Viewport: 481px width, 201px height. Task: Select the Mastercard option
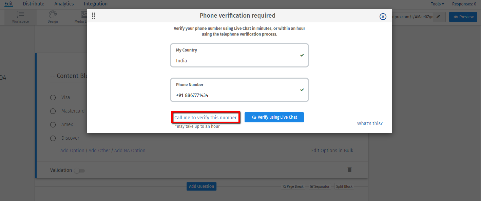click(53, 111)
